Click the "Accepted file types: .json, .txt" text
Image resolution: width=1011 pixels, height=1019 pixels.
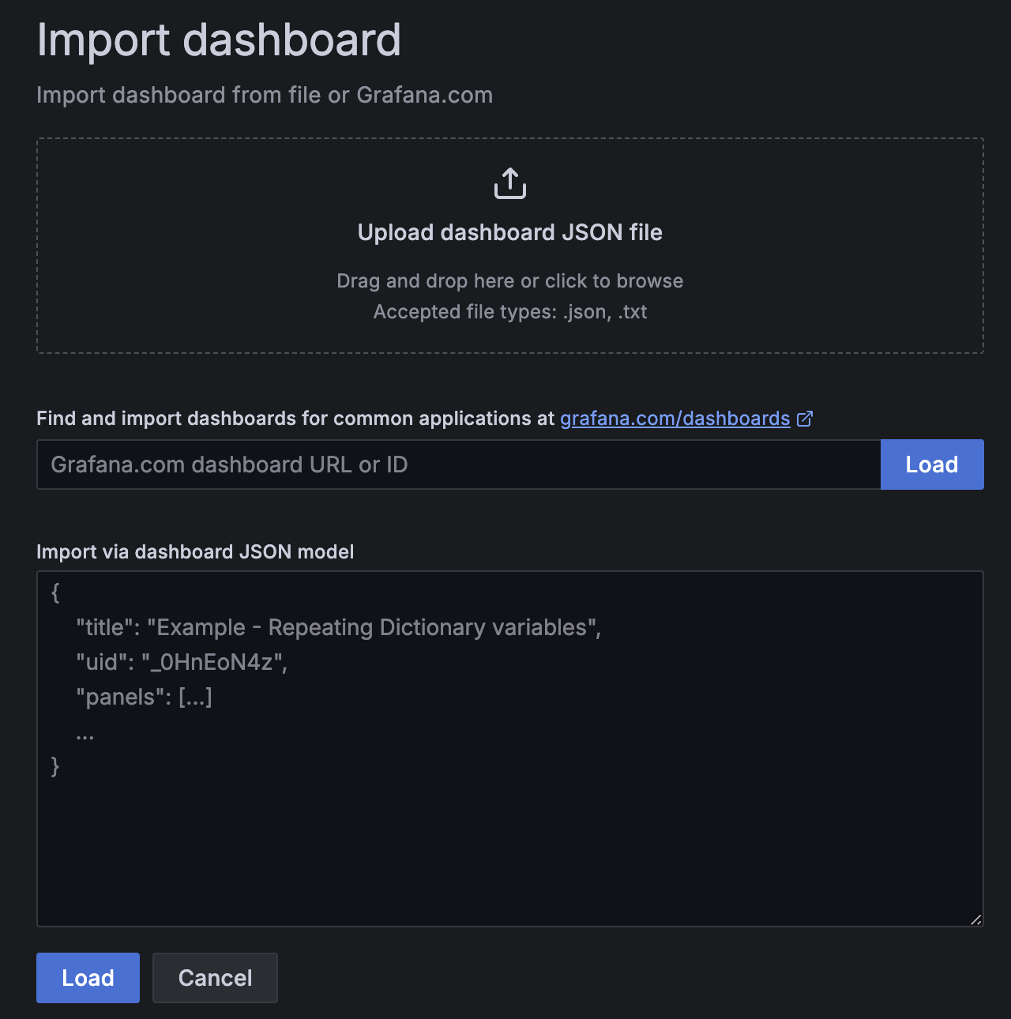coord(510,312)
